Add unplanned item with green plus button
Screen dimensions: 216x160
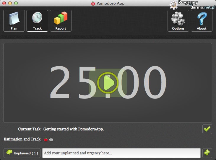207,153
